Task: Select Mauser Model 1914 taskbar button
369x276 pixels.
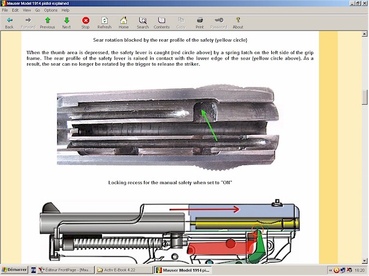Action: (x=183, y=270)
